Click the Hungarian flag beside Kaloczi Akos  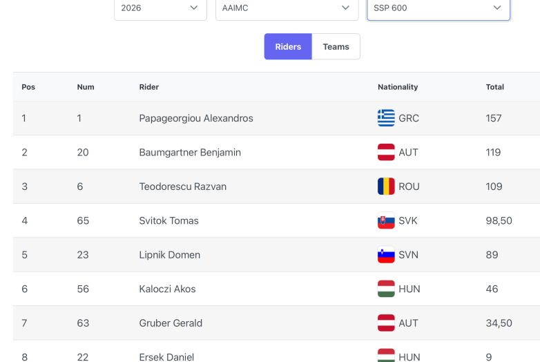(386, 289)
